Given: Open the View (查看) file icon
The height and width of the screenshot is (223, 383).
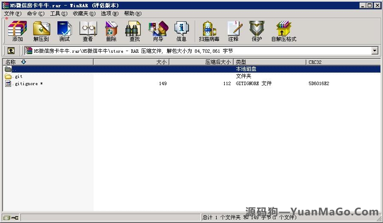Looking at the screenshot, I should 88,31.
